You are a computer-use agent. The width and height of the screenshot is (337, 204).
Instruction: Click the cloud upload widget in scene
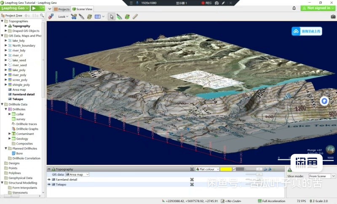tap(307, 31)
